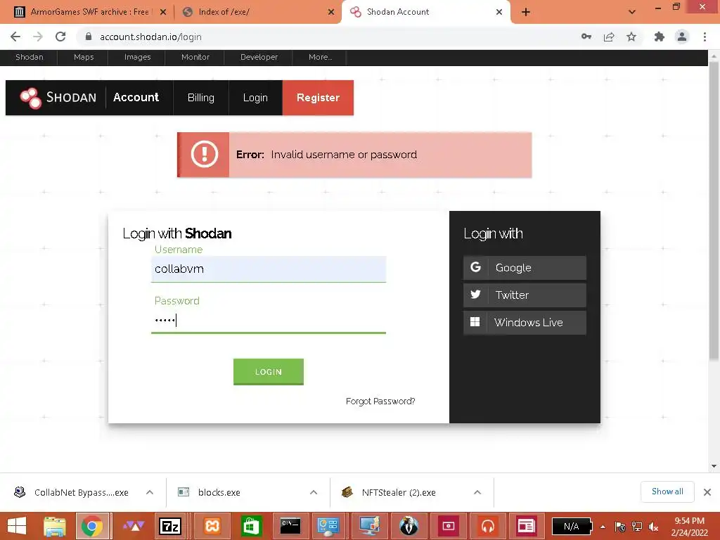Click the page vertical scrollbar
This screenshot has height=540, width=720.
click(714, 211)
